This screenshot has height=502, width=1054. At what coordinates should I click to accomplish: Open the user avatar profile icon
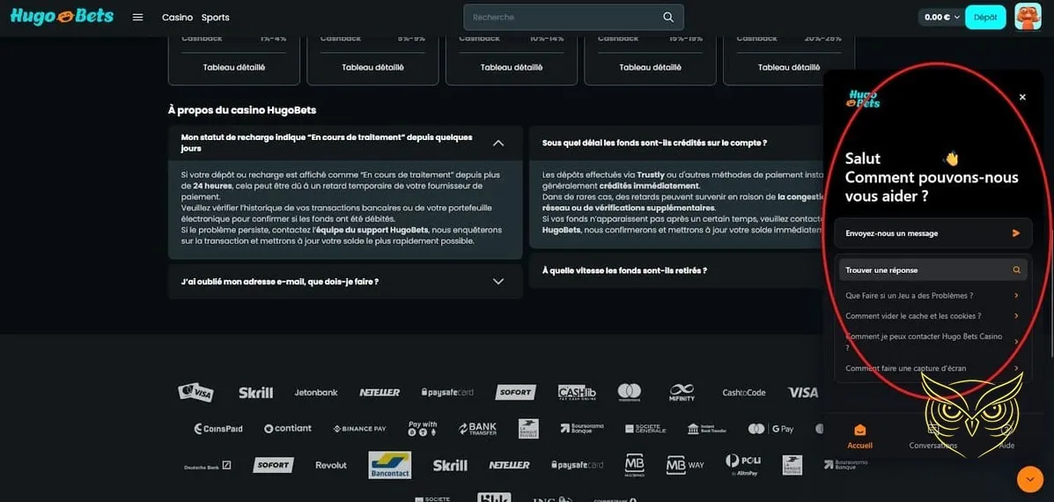pos(1028,17)
